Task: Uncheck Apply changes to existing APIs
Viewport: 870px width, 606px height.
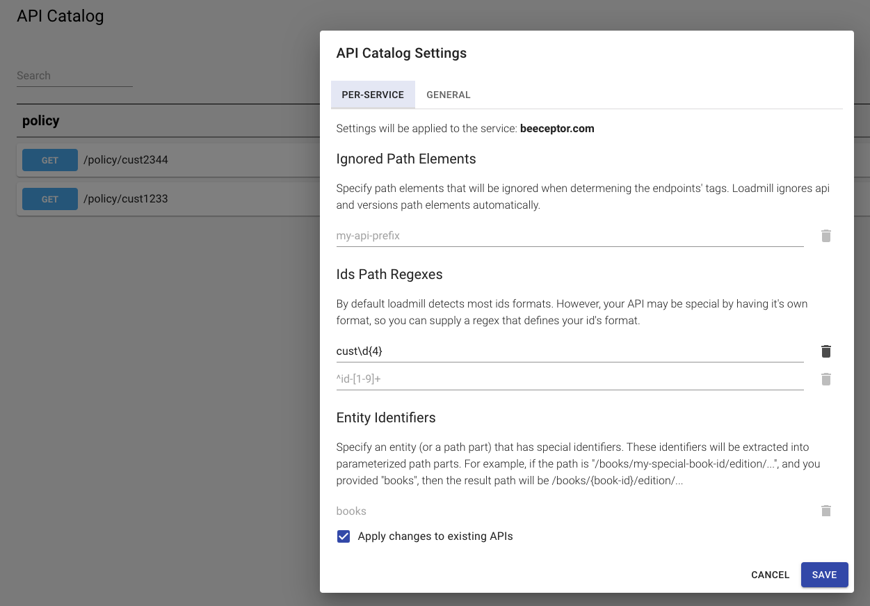Action: point(344,536)
